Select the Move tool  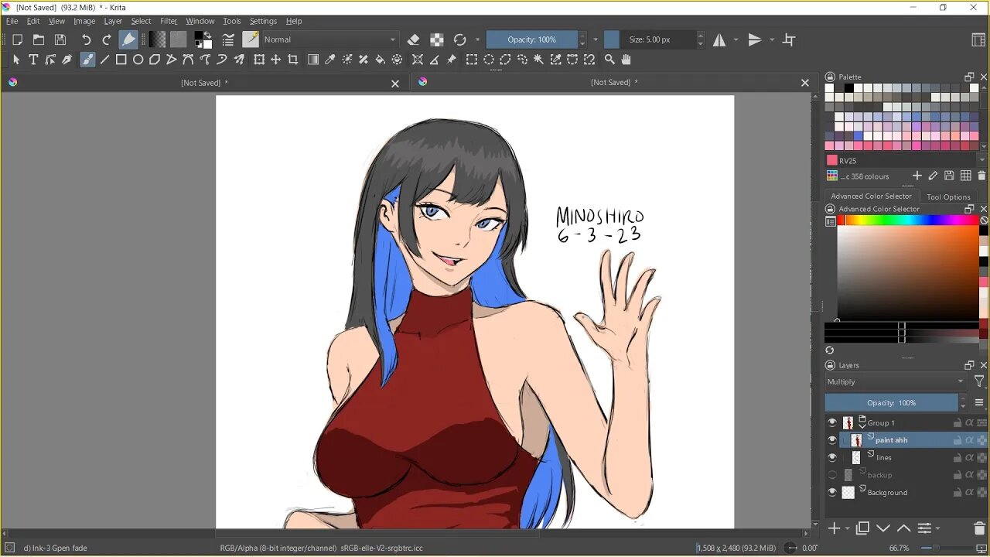pyautogui.click(x=275, y=60)
